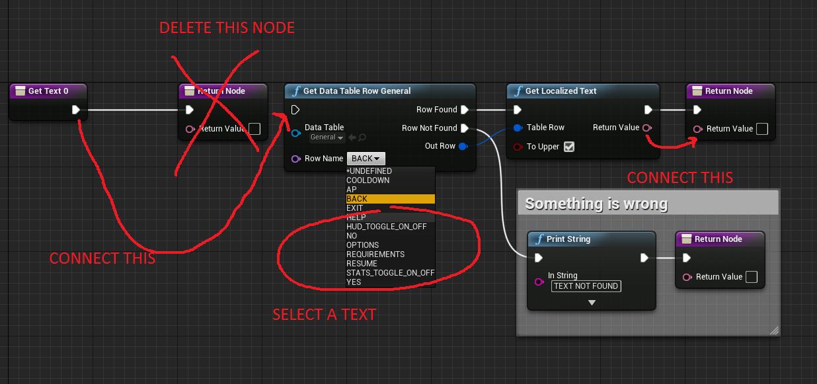Click the Get Localized Text execution output pin

point(648,110)
